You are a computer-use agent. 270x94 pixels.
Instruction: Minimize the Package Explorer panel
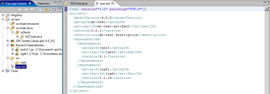[55, 3]
